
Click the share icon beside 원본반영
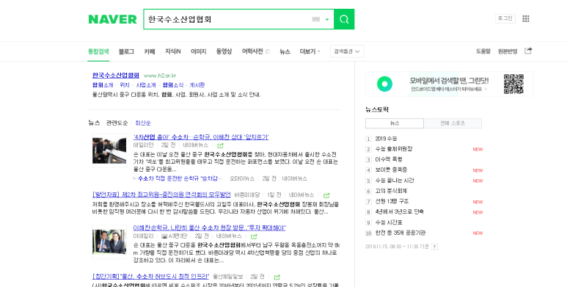pos(528,51)
